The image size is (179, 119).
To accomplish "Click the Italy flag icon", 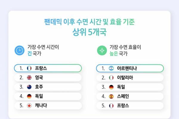I will pyautogui.click(x=112, y=78).
